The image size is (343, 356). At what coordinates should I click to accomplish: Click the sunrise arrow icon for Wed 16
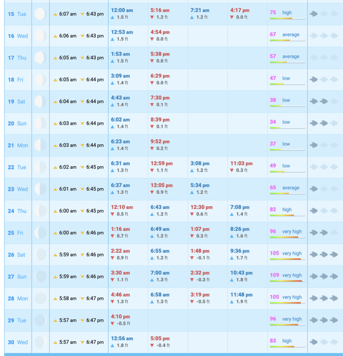tap(55, 36)
